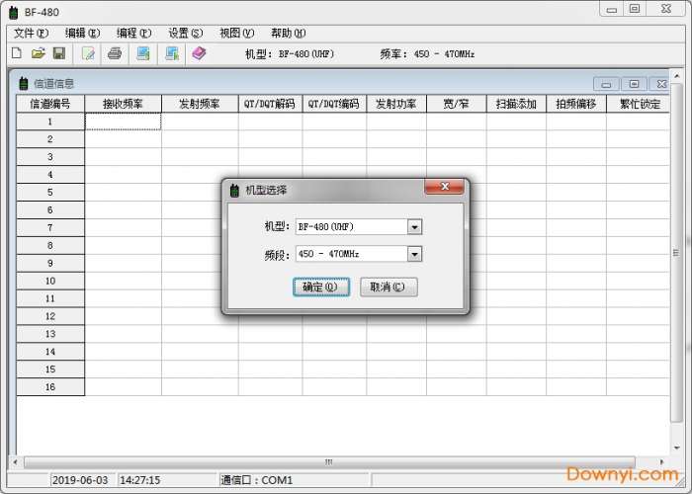Viewport: 692px width, 494px height.
Task: Click the vertical scrollbar down arrow
Action: click(x=676, y=449)
